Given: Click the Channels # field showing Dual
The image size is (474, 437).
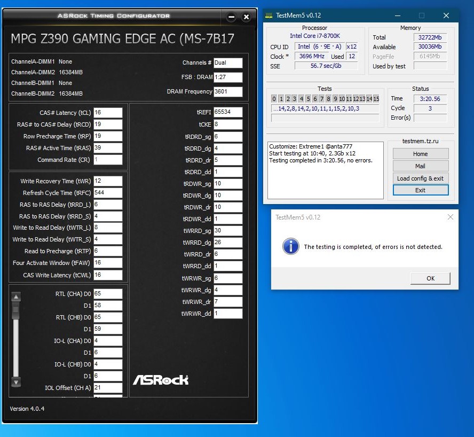Looking at the screenshot, I should 228,63.
